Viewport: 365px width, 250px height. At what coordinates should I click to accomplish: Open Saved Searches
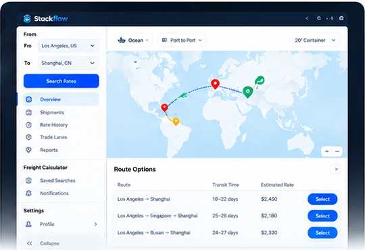tap(62, 180)
